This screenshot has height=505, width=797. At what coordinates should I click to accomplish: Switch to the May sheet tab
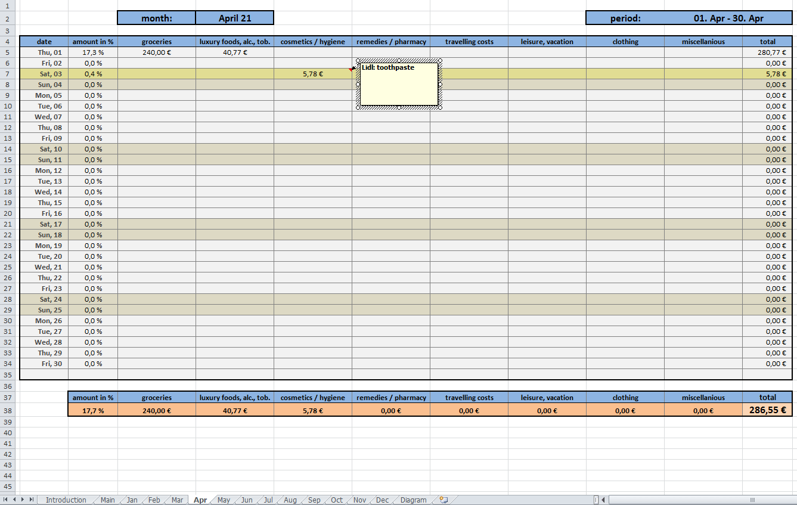[x=224, y=500]
